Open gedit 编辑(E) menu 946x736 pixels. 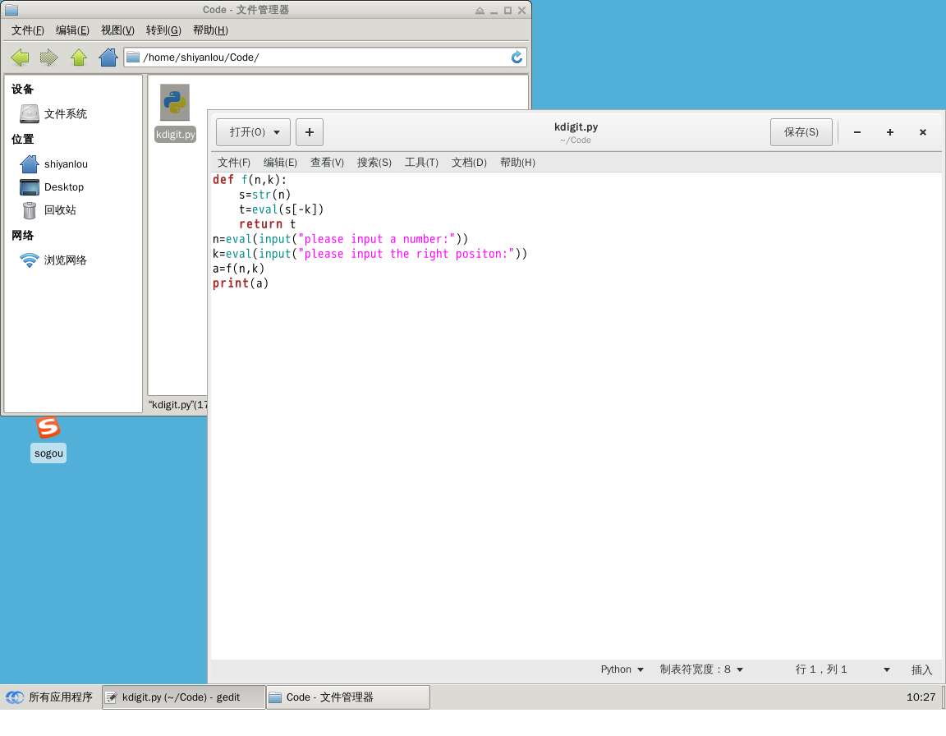(280, 163)
